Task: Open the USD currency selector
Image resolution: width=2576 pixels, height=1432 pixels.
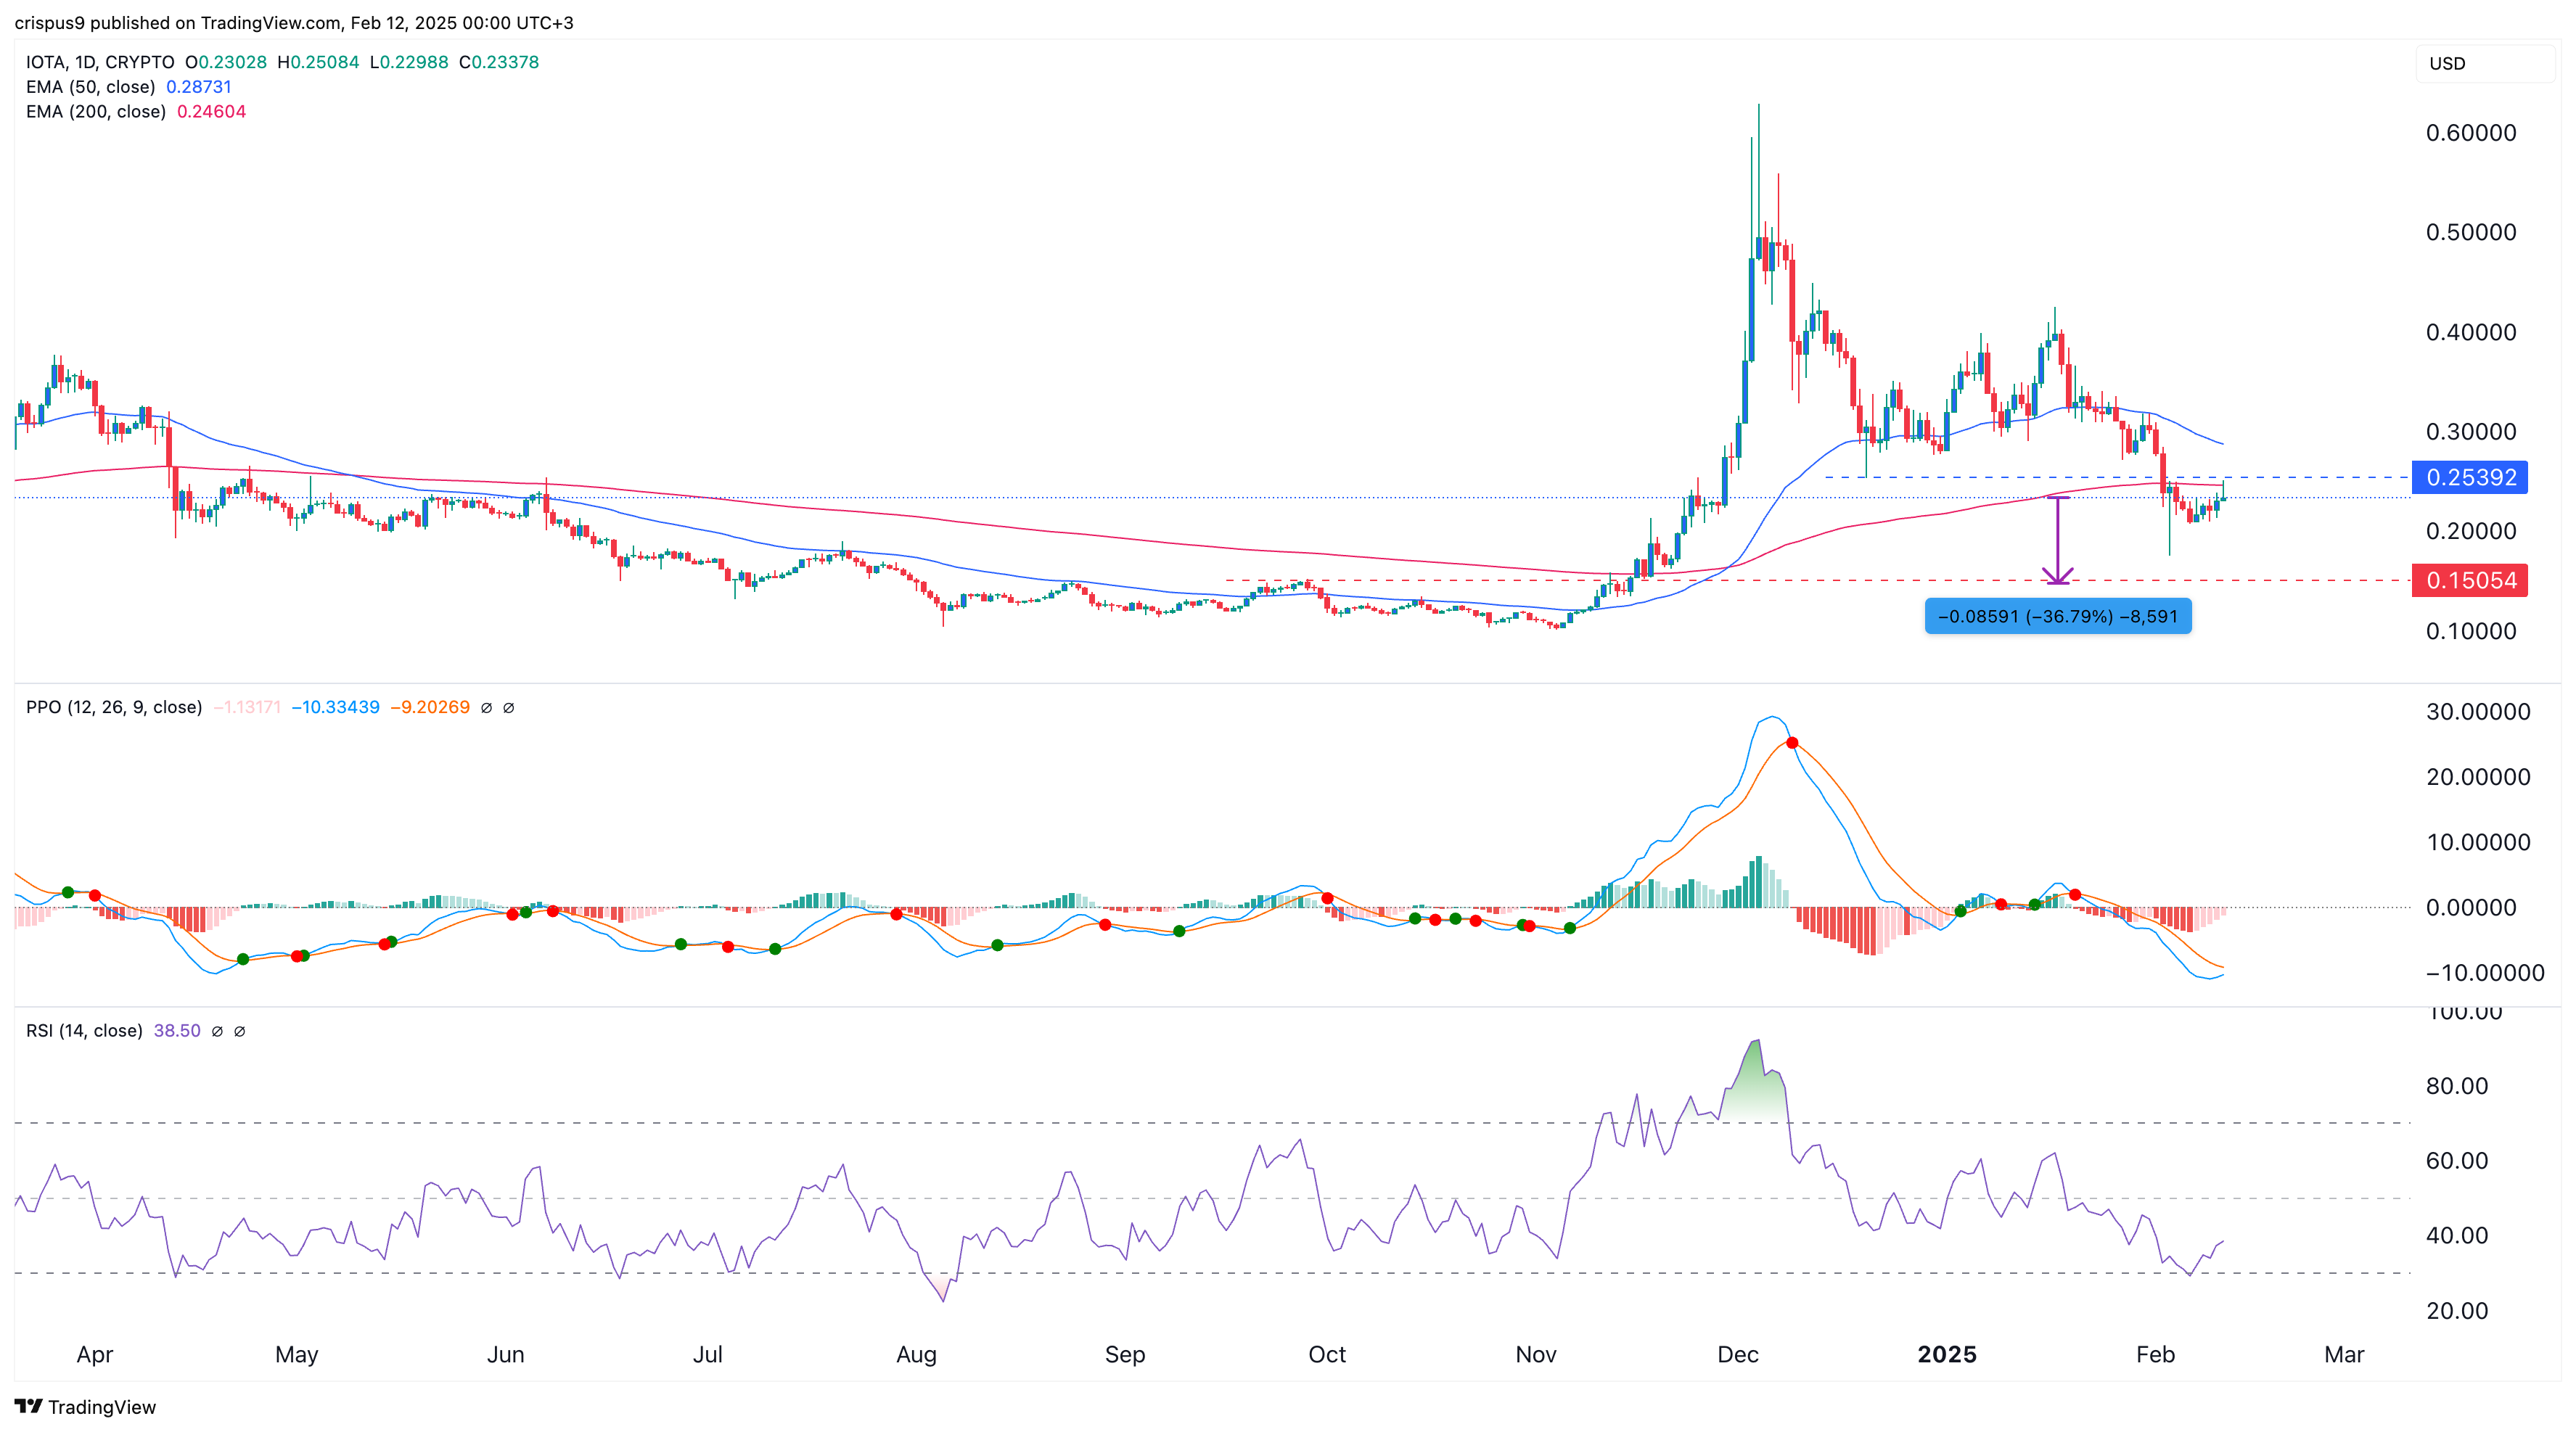Action: coord(2484,64)
